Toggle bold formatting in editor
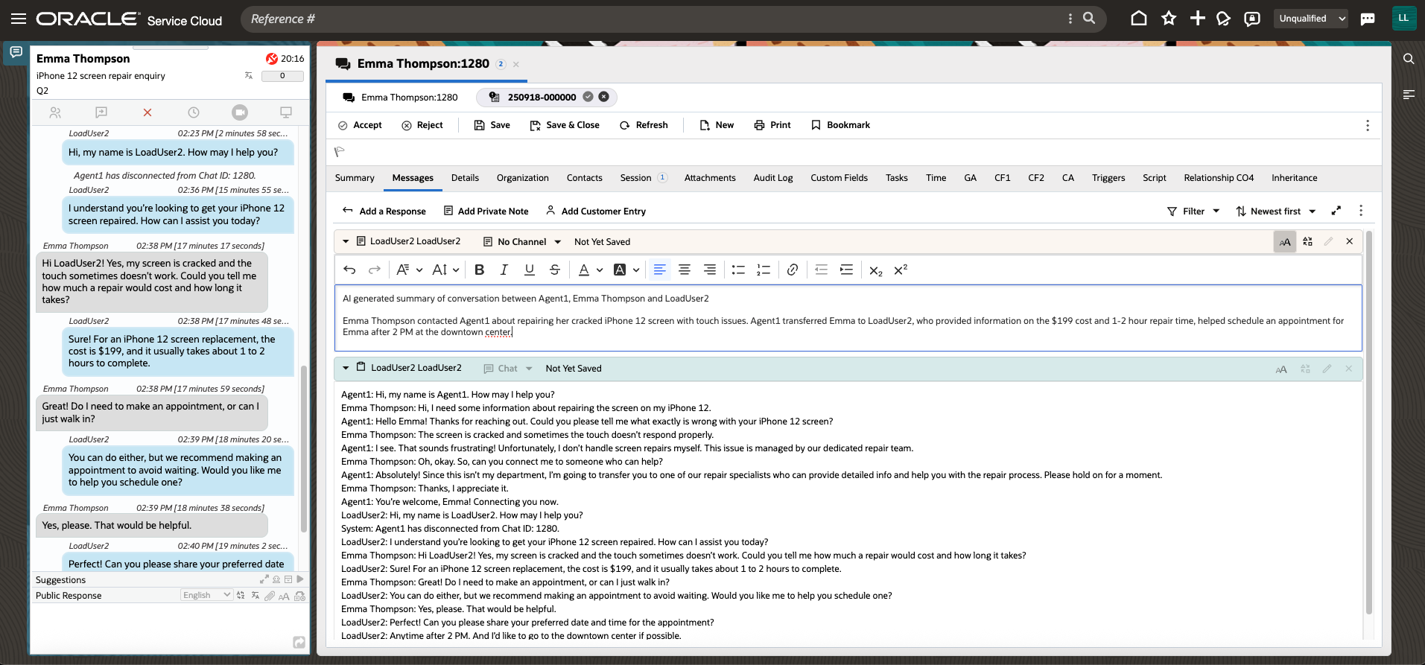 coord(479,270)
